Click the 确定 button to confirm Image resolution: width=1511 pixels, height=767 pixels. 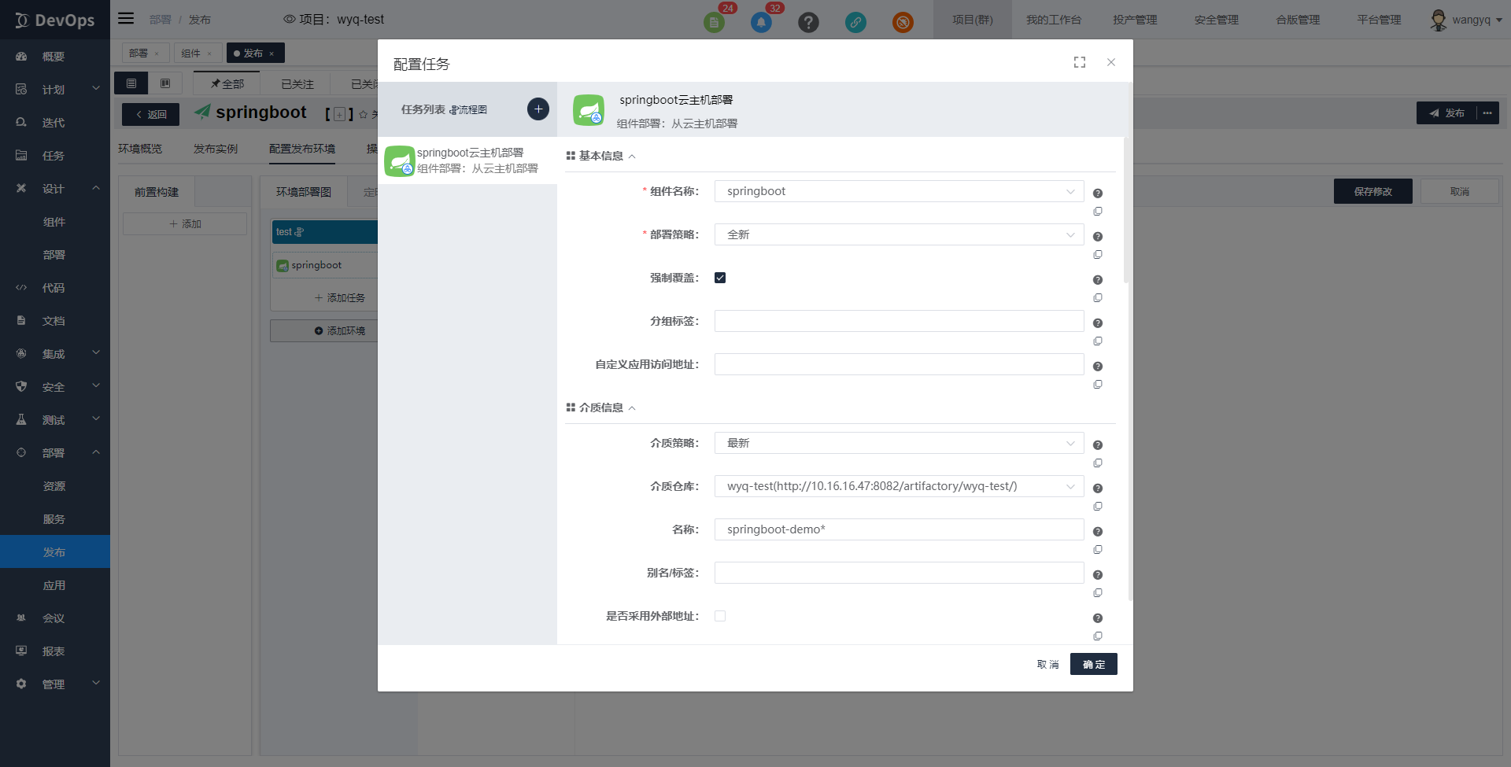(1093, 664)
